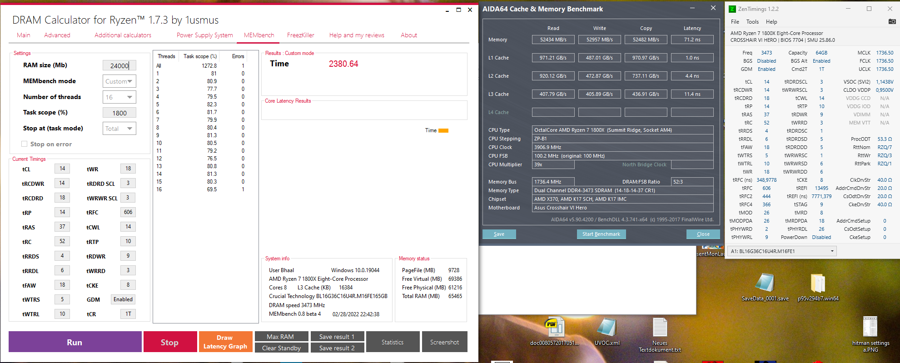Click the tRFC timing value field
Screen dimensions: 900x363
click(x=128, y=212)
